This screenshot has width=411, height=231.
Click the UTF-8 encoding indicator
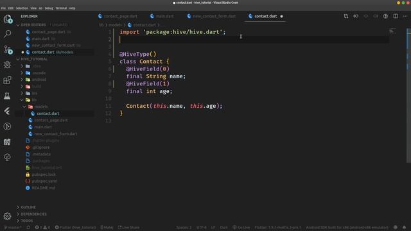201,227
